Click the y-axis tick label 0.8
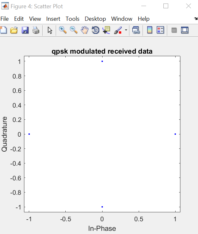Viewport: 198px width, 234px height. coord(17,76)
